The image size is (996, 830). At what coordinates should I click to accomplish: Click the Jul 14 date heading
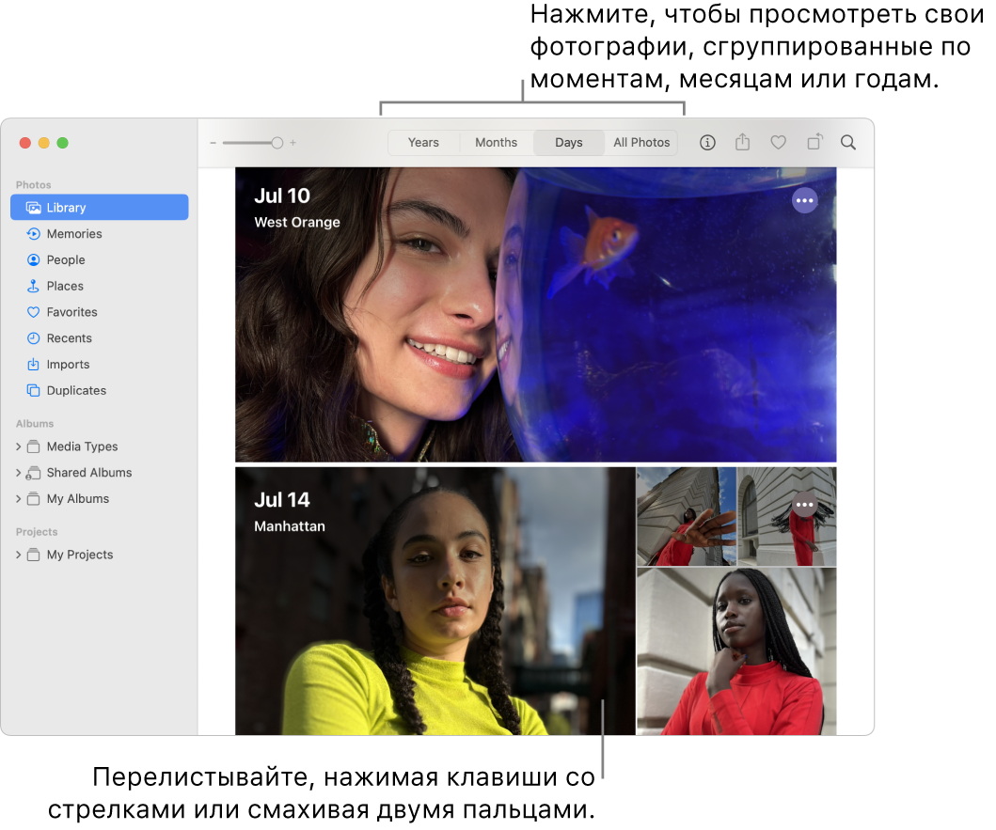tap(282, 500)
